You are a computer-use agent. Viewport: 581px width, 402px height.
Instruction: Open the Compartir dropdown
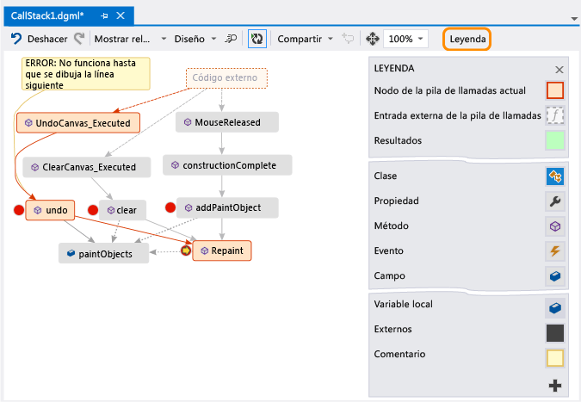(305, 39)
